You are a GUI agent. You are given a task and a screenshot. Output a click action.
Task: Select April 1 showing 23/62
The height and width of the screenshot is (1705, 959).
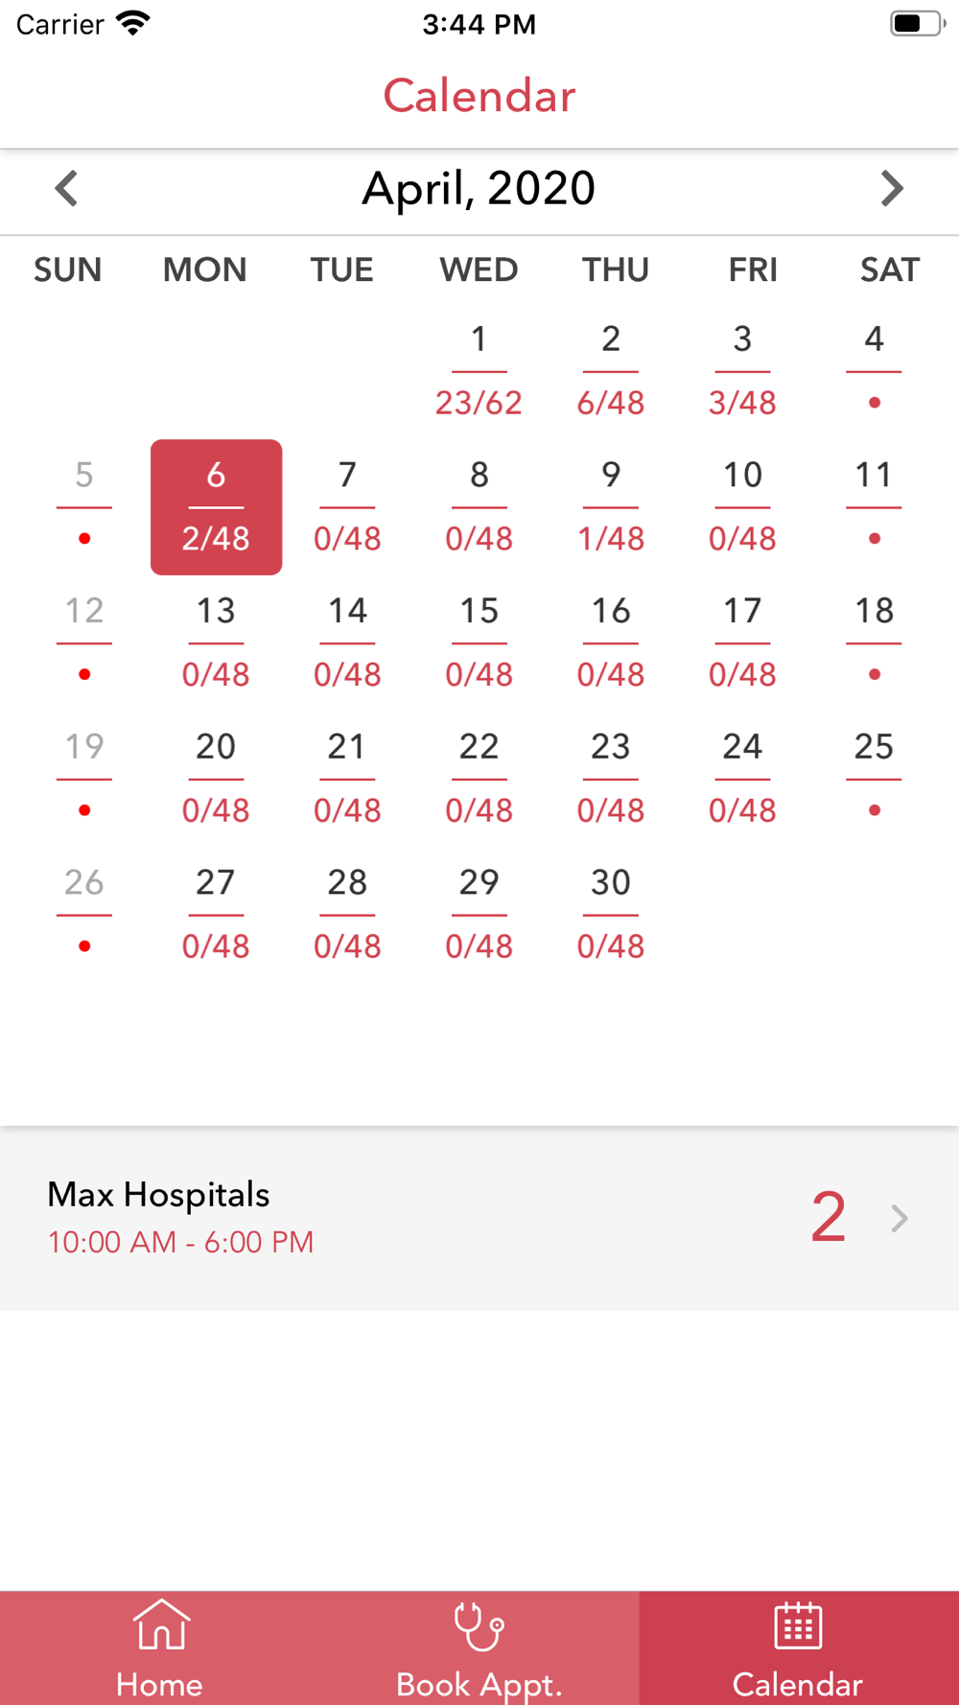coord(479,371)
